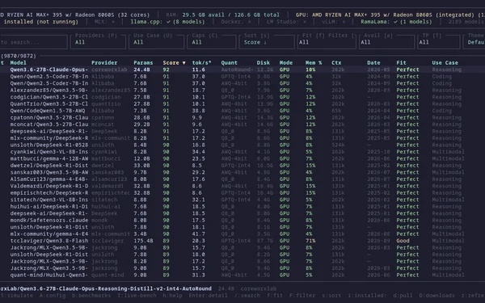Select the quant-mind/Huihui-Qwen3 model row
This screenshot has height=303, width=485.
pyautogui.click(x=242, y=275)
